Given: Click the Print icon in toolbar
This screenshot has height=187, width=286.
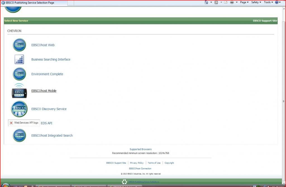Looking at the screenshot, I should click(x=232, y=2).
